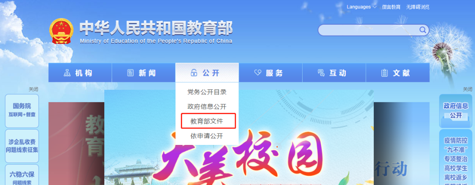Screen dimensions: 475x185
Task: Choose 政府信息公开 in the 公开 submenu
Action: (207, 107)
